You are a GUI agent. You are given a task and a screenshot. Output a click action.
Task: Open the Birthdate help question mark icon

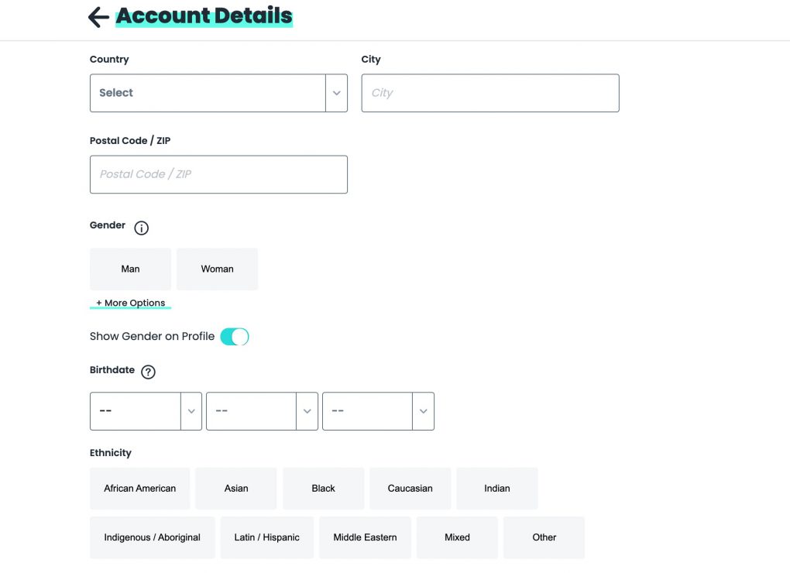click(x=148, y=372)
